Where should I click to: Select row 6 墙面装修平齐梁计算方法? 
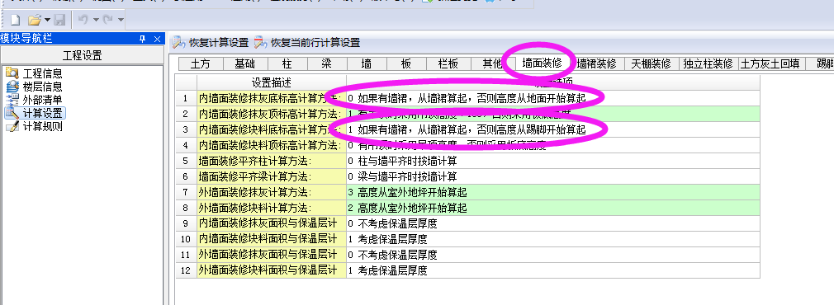tap(272, 176)
